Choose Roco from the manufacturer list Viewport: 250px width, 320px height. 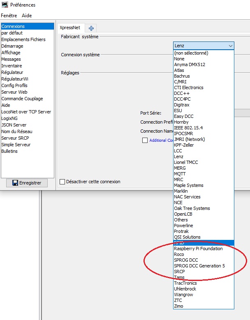pos(204,254)
